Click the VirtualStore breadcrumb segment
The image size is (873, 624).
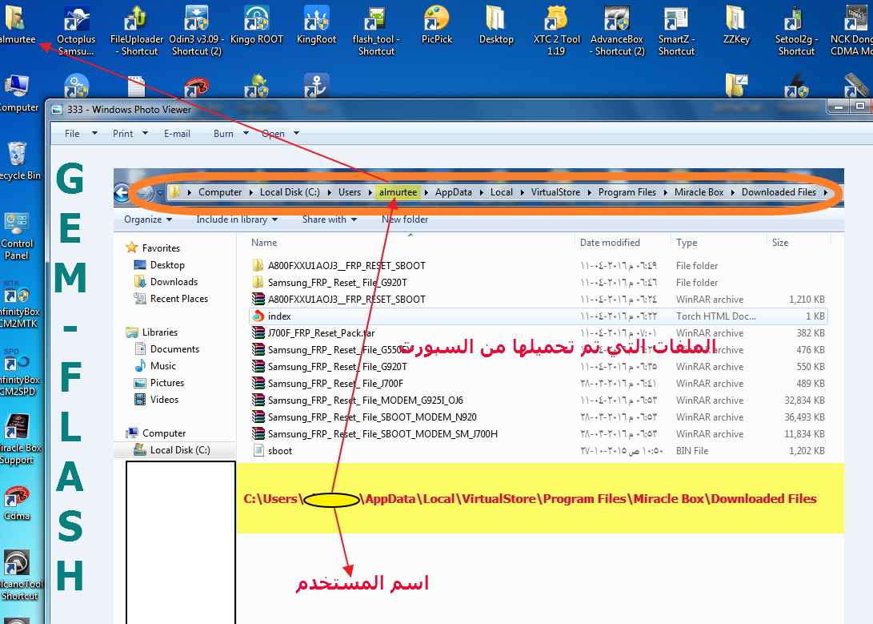tap(555, 192)
